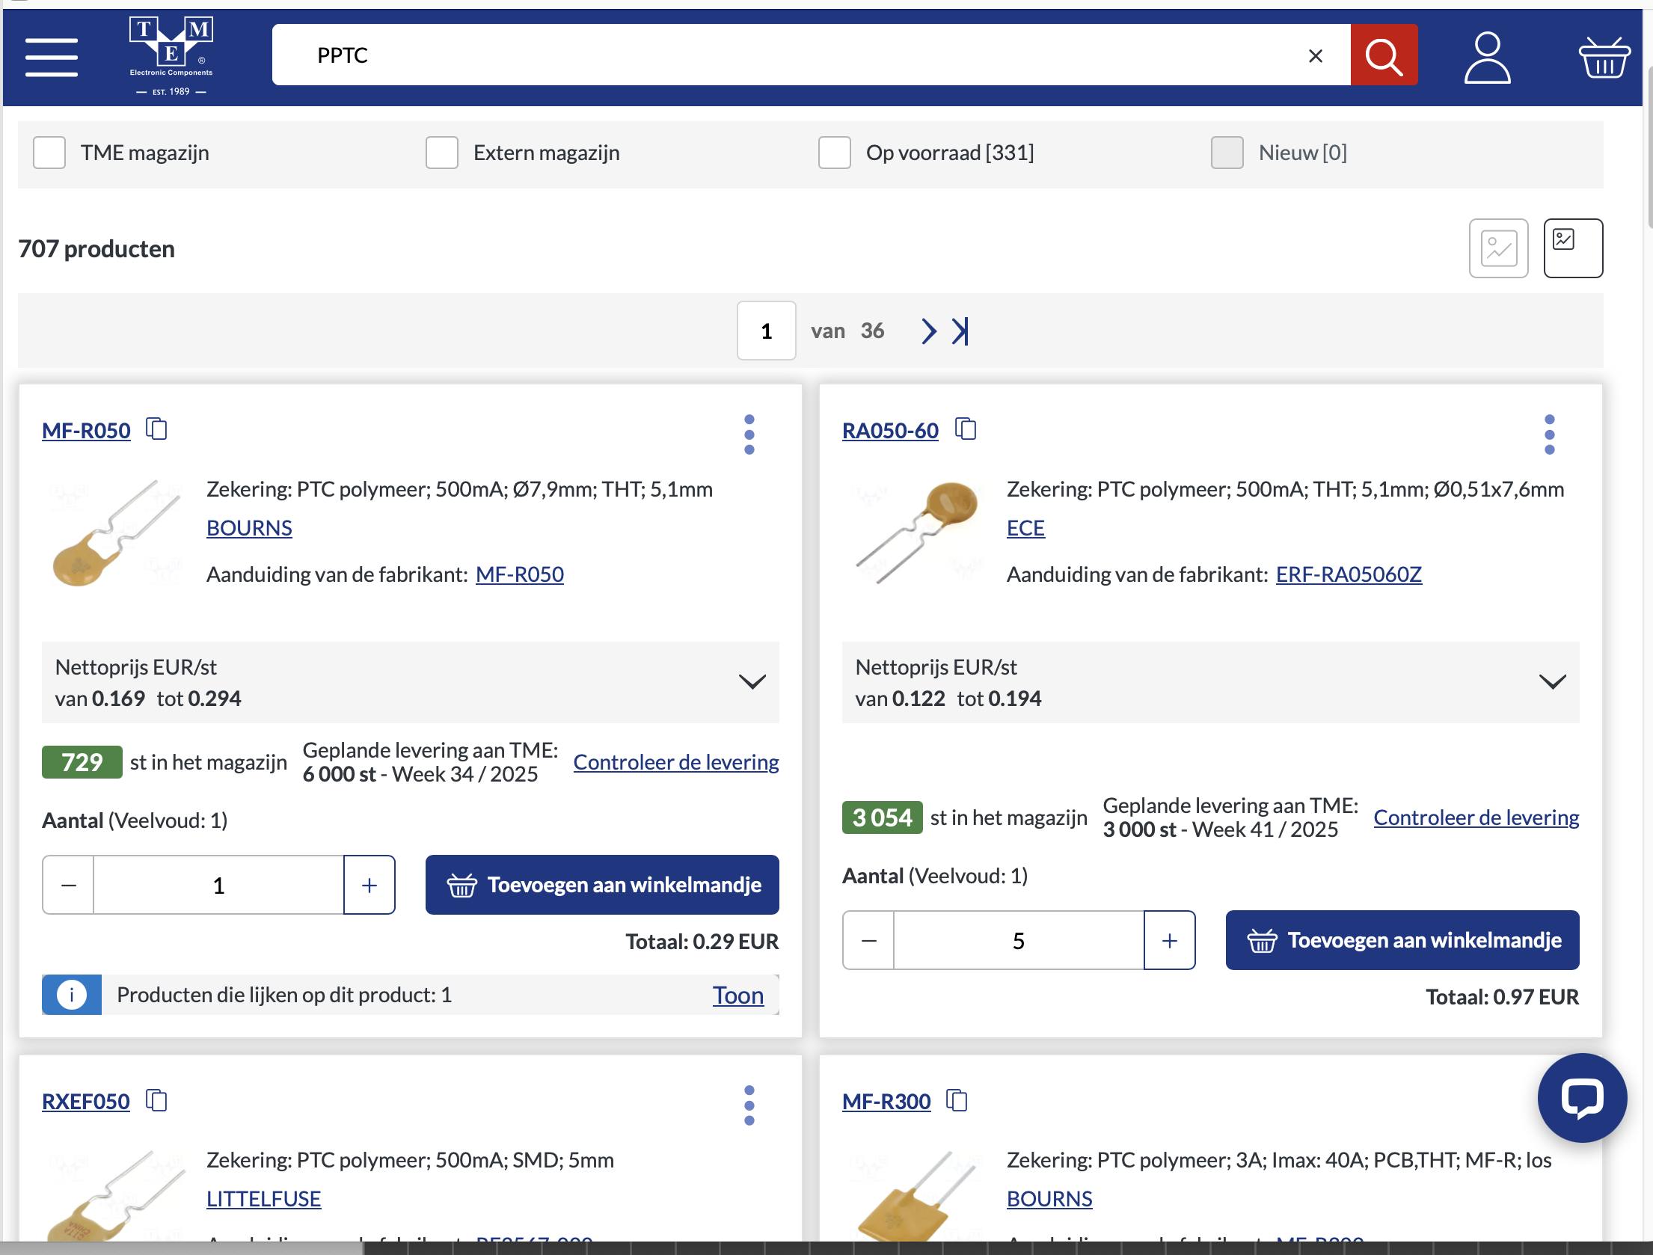Click RA050-60 quantity input field
This screenshot has width=1653, height=1255.
[x=1019, y=940]
